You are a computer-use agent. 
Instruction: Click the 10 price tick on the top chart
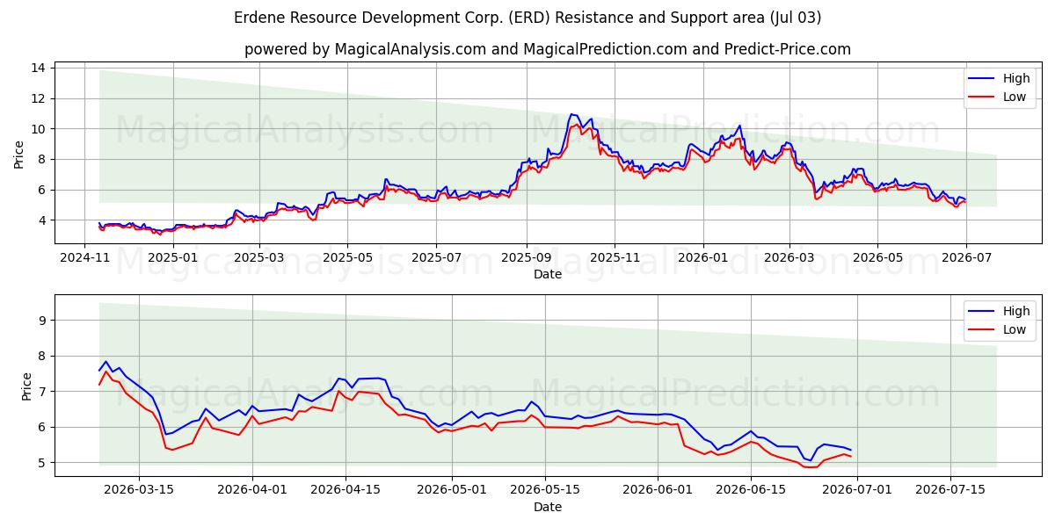(x=40, y=129)
